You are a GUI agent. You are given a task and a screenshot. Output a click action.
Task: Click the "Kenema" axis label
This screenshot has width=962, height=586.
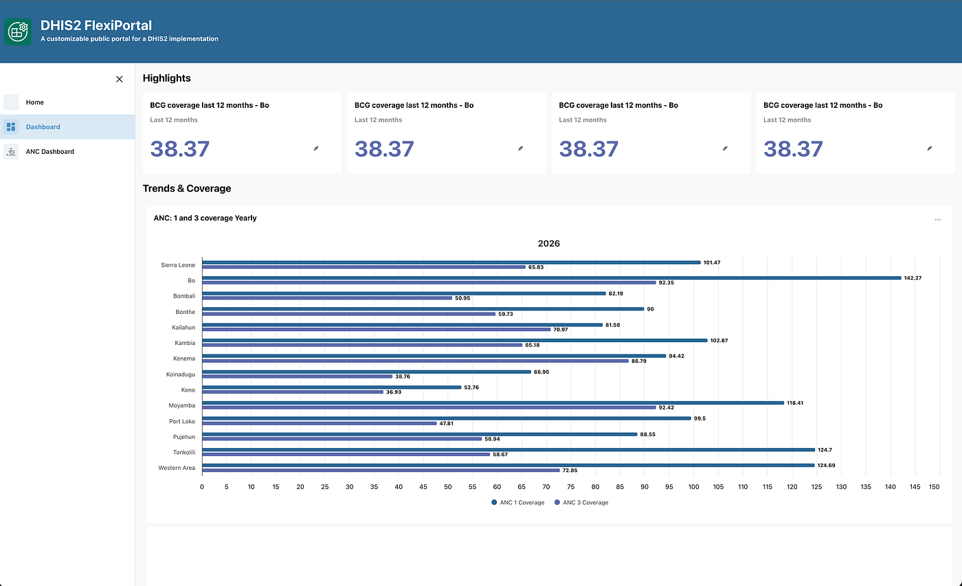click(x=184, y=359)
